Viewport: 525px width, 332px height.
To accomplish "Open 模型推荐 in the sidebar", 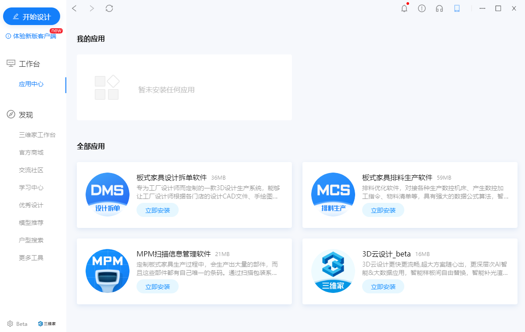I will 31,223.
